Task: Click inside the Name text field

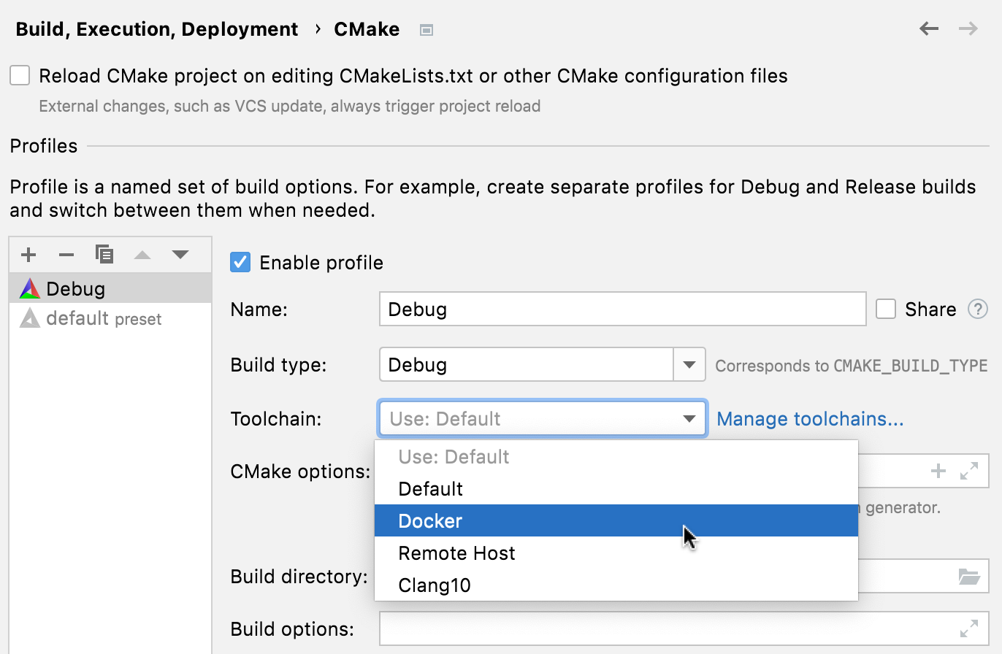Action: pos(622,309)
